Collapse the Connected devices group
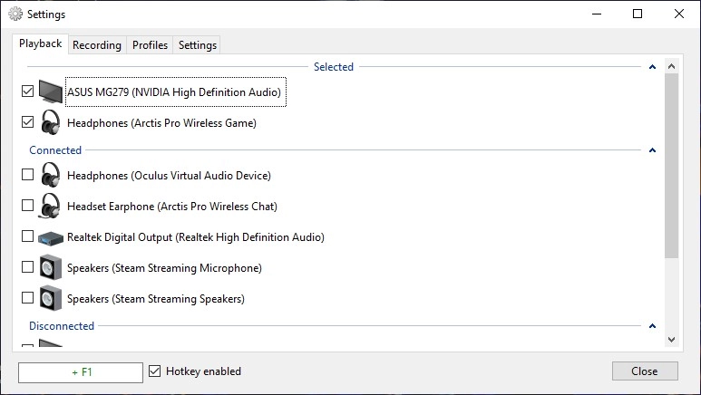Image resolution: width=701 pixels, height=395 pixels. [x=652, y=150]
